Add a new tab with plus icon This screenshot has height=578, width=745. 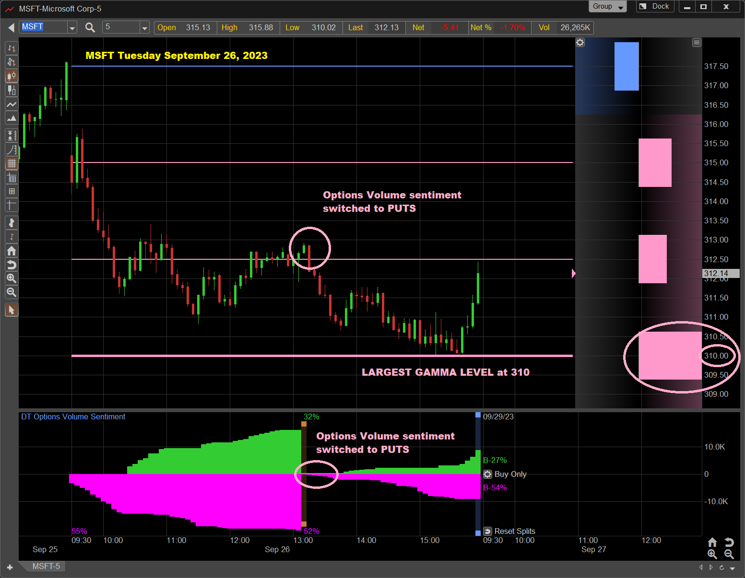pyautogui.click(x=10, y=567)
